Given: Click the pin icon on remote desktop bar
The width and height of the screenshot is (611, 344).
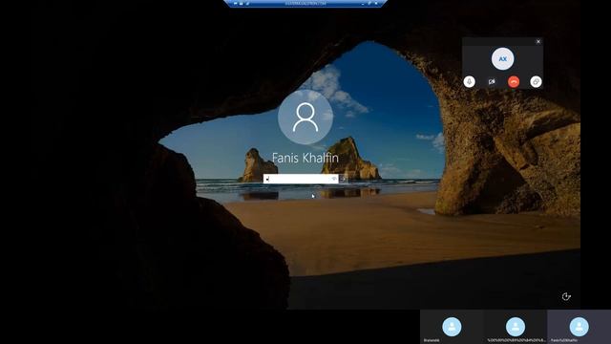Looking at the screenshot, I should pos(236,4).
